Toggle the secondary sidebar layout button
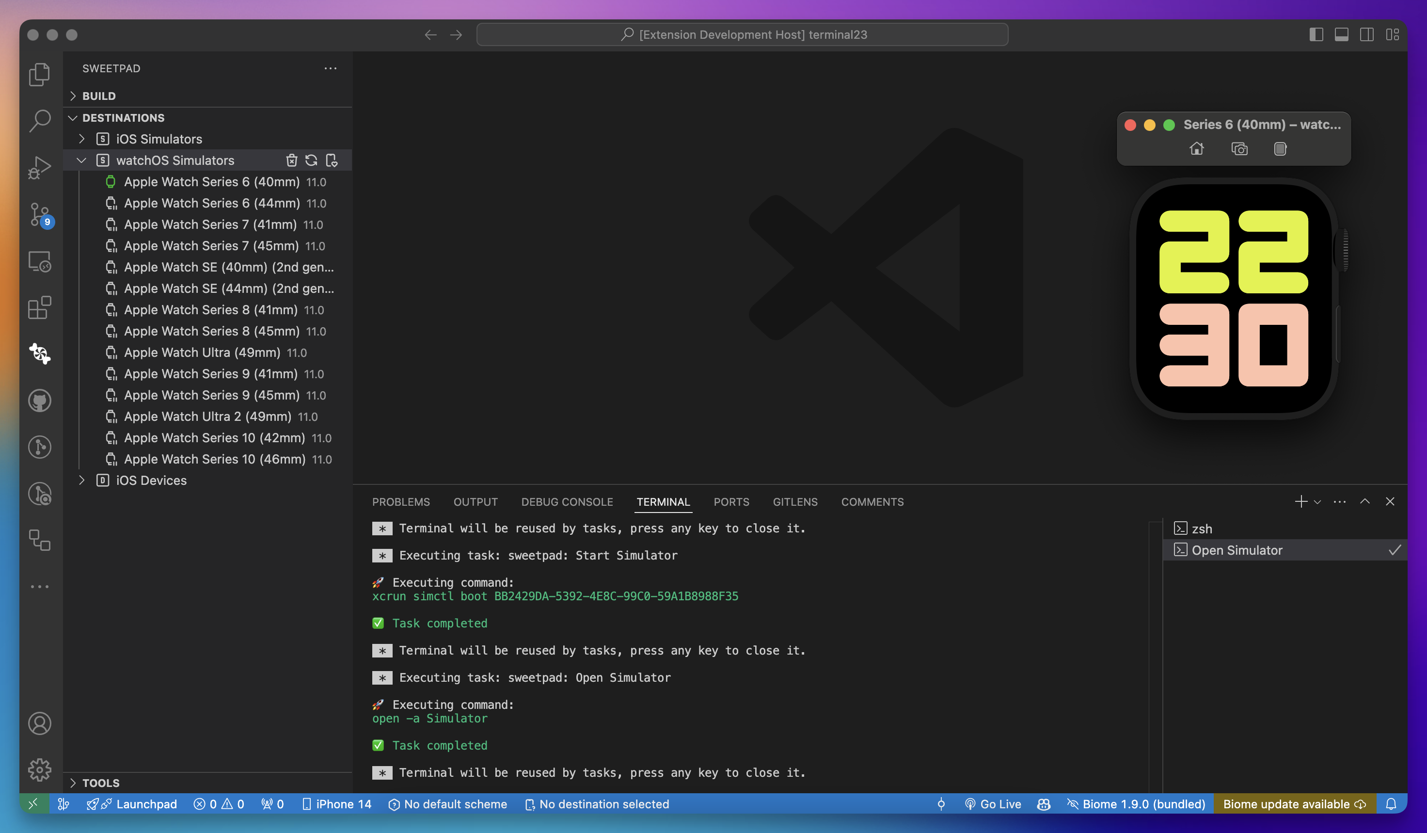Screen dimensions: 1427x833 coord(1366,34)
